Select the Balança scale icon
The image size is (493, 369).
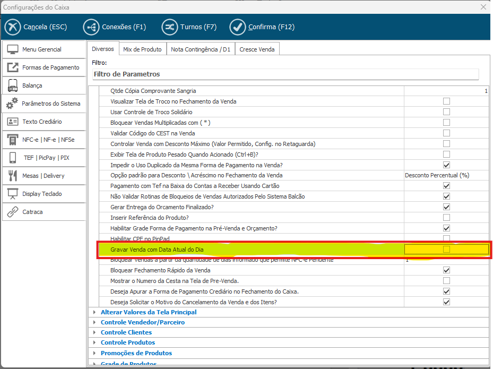[13, 85]
